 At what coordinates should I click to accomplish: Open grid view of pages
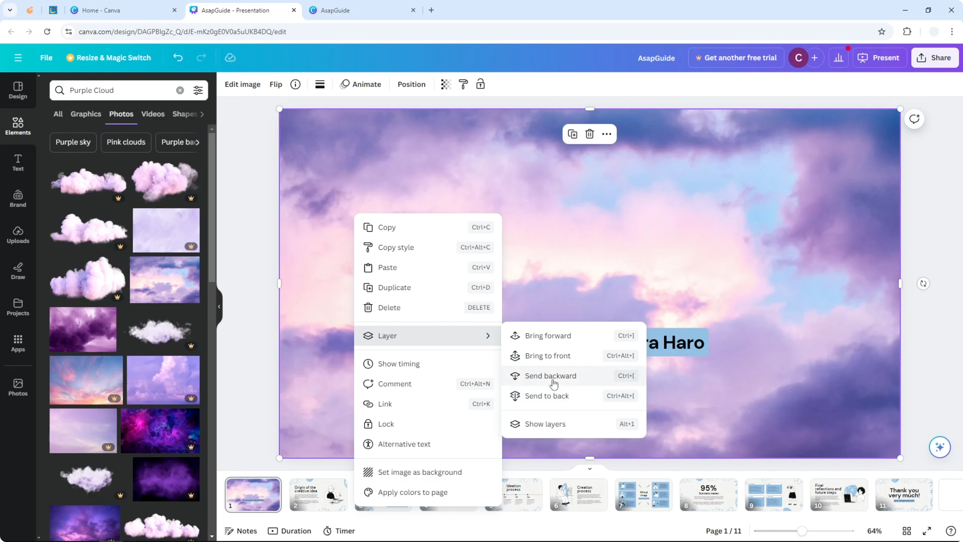[x=906, y=531]
